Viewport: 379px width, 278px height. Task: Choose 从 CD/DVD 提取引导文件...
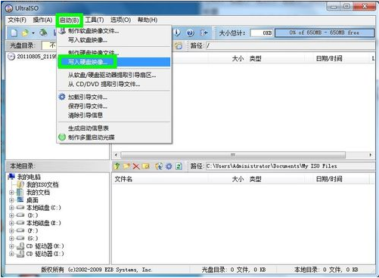point(114,84)
